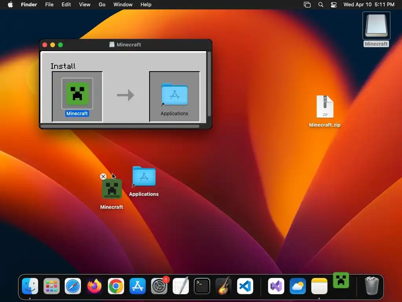Launch Firefox from the Dock

pos(94,286)
